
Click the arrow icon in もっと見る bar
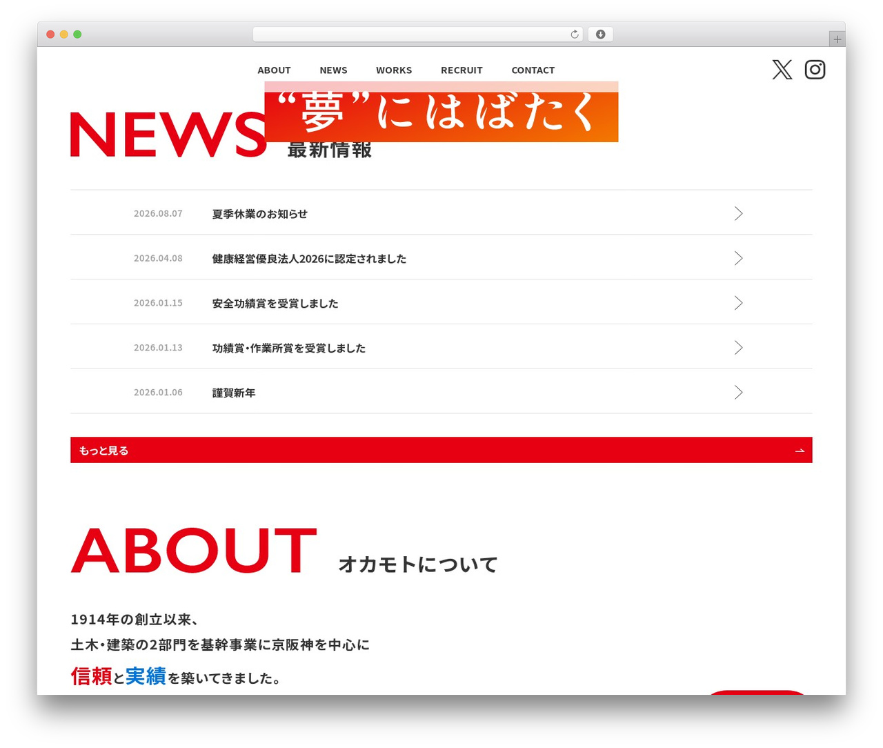[x=800, y=451]
